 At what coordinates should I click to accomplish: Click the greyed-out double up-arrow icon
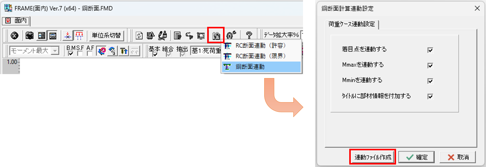point(135,51)
